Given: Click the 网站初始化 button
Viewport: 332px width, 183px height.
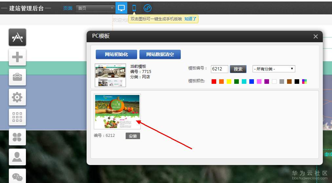Looking at the screenshot, I should 116,54.
